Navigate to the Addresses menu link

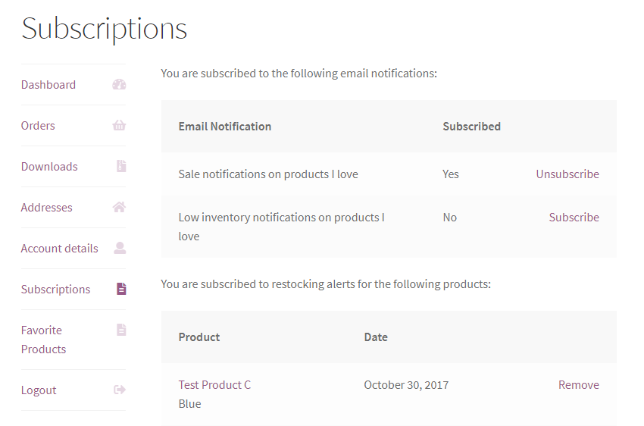click(x=47, y=208)
